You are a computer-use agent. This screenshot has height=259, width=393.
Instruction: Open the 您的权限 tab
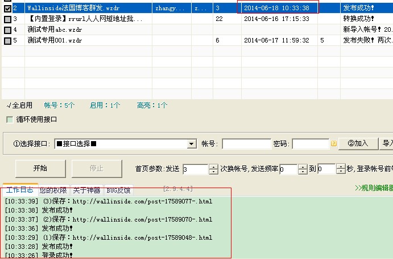click(x=53, y=190)
